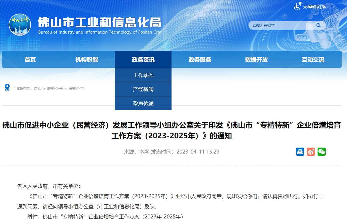
Task: Click the publish time 2023-04-11 15:29
Action: tap(198, 152)
